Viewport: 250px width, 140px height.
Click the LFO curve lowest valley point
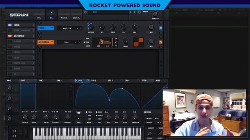click(109, 100)
